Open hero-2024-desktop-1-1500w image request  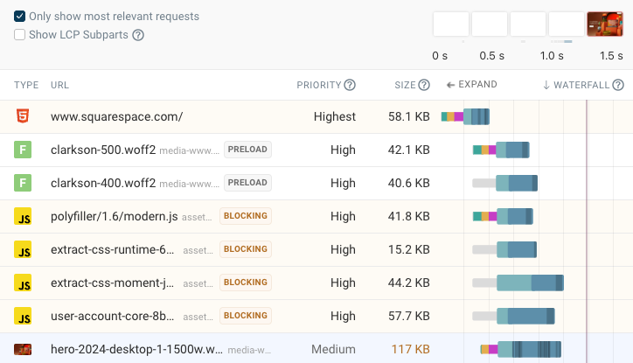(136, 349)
